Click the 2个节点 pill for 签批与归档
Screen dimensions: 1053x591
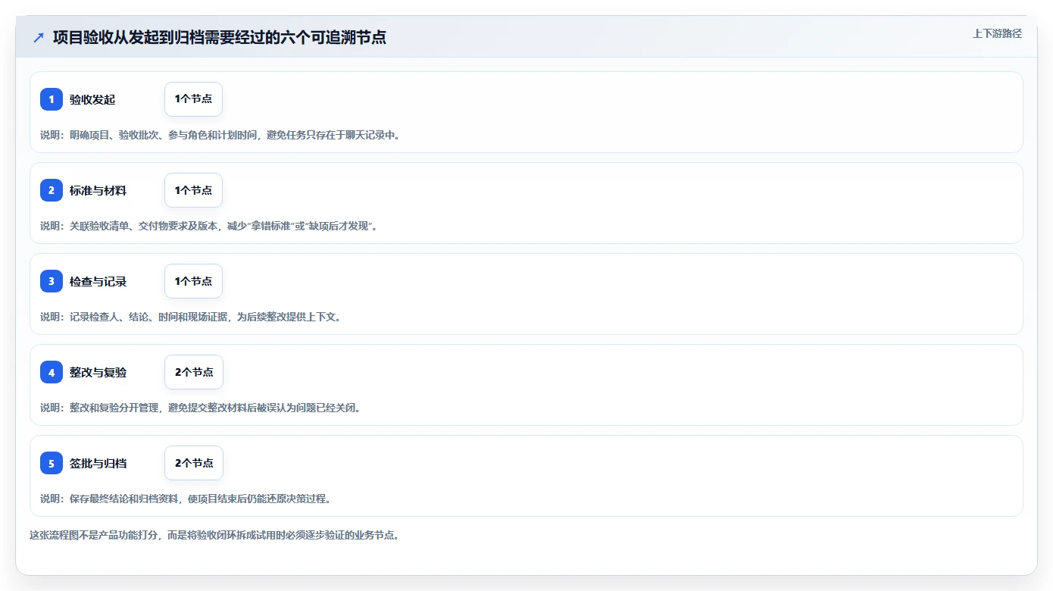194,463
